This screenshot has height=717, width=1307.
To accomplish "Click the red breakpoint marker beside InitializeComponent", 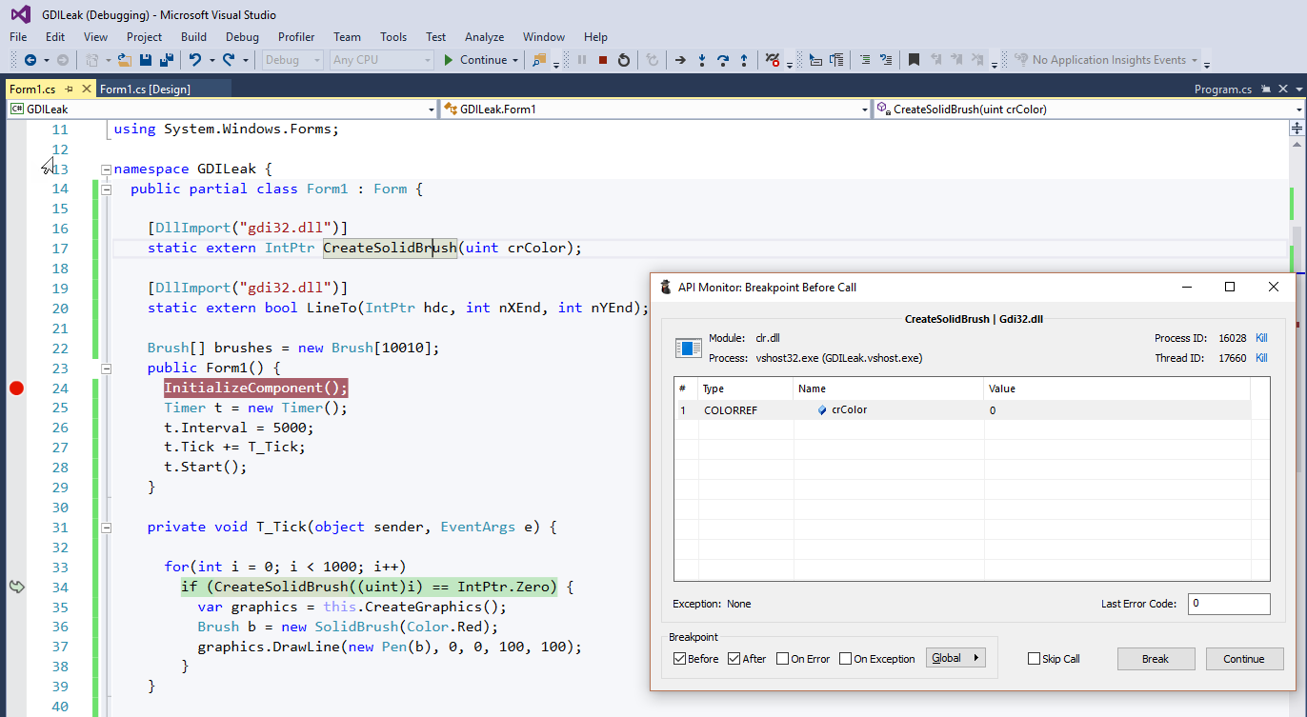I will (x=16, y=388).
